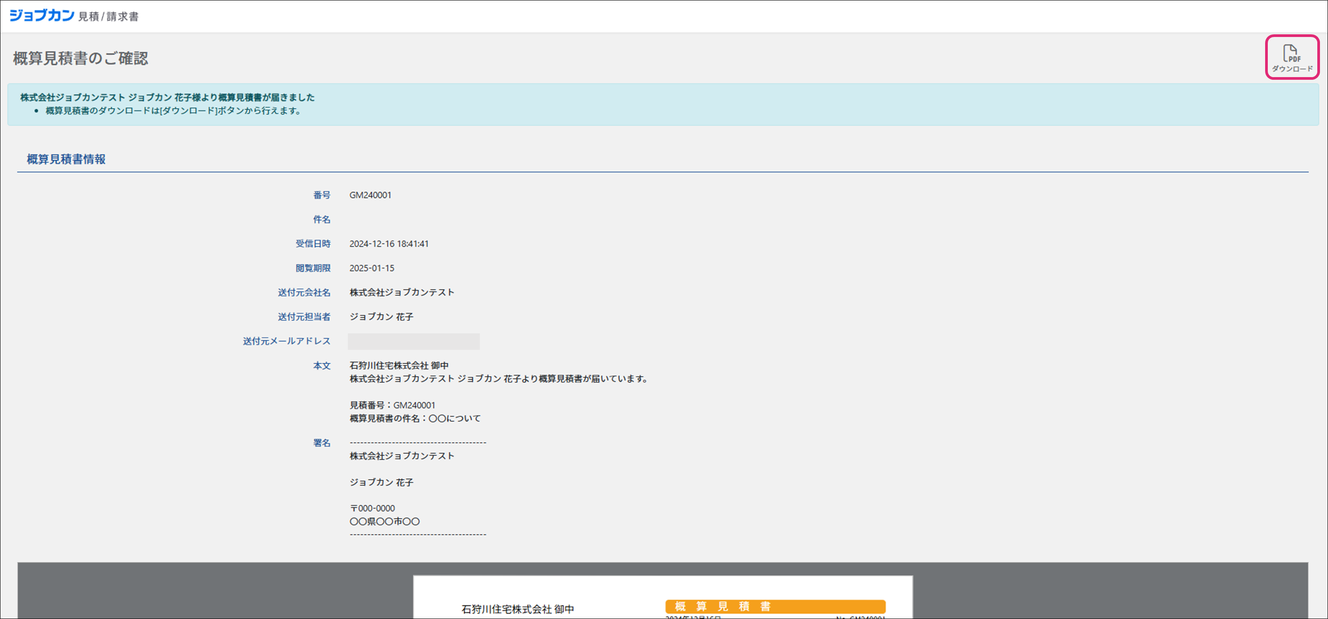Click the 閲覧期限 date 2025-01-15
The image size is (1328, 619).
(372, 268)
